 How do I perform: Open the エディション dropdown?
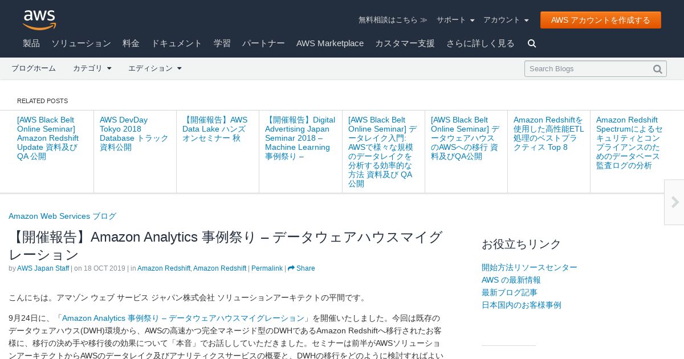click(x=155, y=68)
